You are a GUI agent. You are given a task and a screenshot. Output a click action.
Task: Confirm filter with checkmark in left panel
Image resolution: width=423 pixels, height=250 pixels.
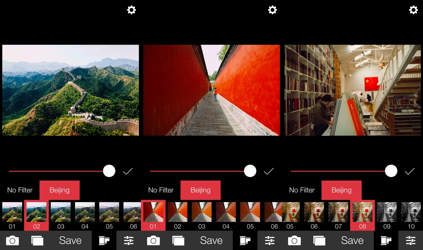(x=128, y=172)
